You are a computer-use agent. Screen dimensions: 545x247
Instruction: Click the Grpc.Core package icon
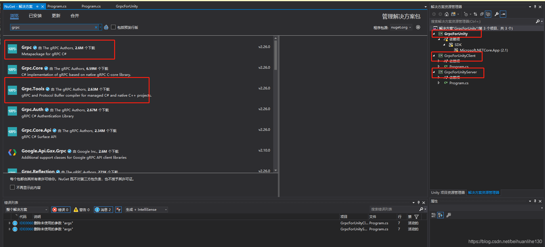(12, 70)
